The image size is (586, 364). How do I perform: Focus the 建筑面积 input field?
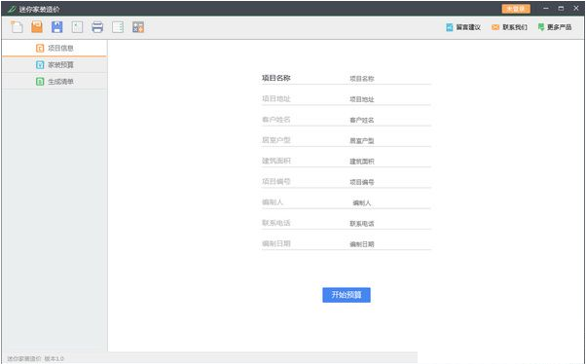click(x=388, y=162)
